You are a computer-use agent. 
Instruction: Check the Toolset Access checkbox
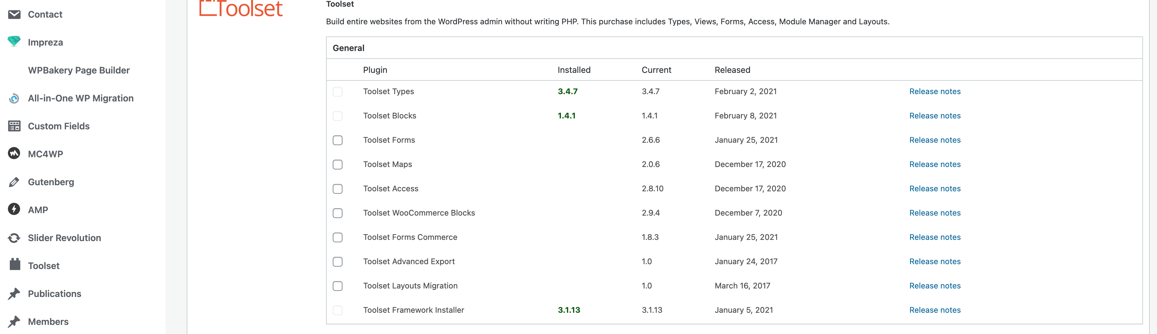[x=338, y=189]
